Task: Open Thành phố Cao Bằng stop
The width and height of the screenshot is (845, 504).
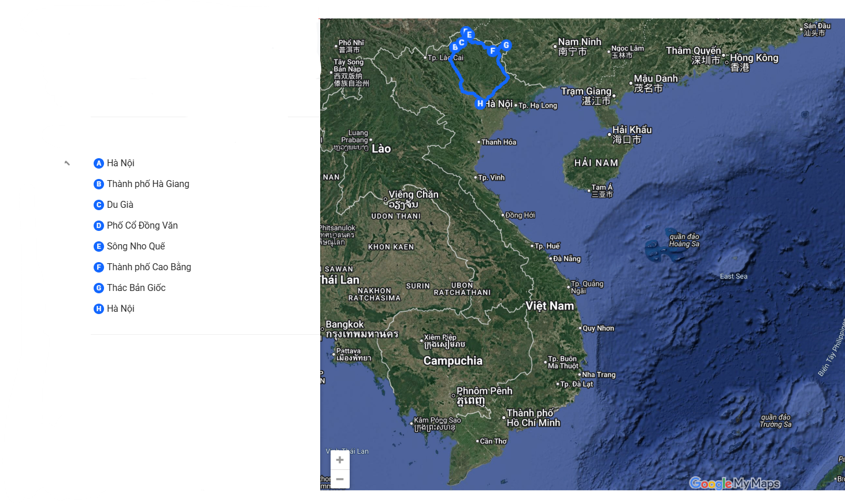Action: pyautogui.click(x=149, y=267)
